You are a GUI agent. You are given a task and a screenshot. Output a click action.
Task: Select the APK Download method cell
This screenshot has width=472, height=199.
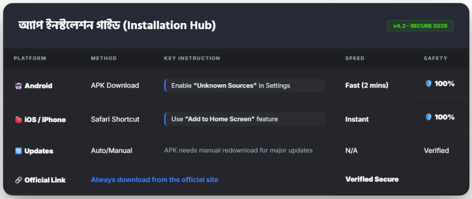115,85
